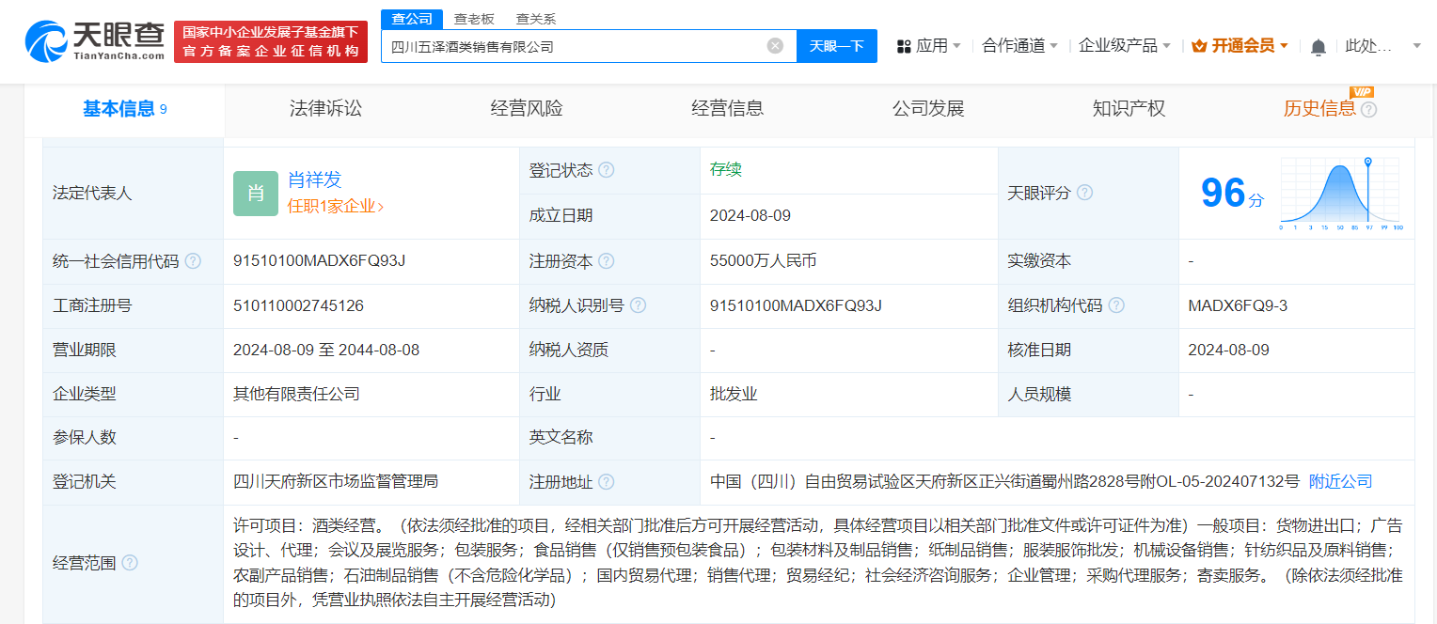Click the question mark beside 注册资本
This screenshot has width=1437, height=624.
[x=608, y=260]
